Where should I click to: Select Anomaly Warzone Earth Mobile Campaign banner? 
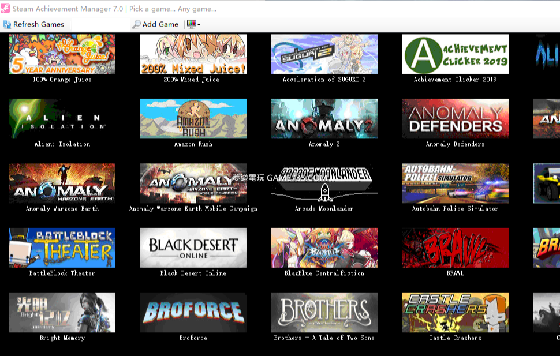coord(193,183)
